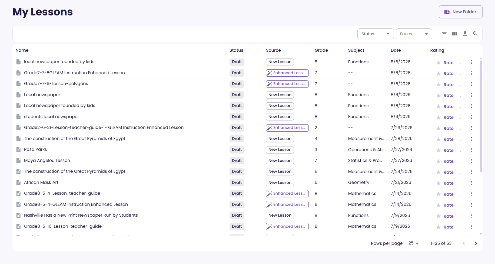Viewport: 495px width, 264px height.
Task: Open the Status filter dropdown
Action: [x=376, y=34]
